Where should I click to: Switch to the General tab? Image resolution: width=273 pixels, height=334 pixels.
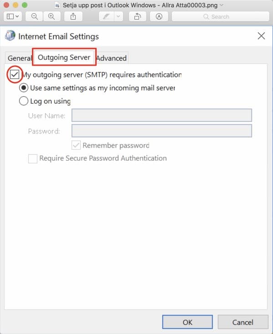pyautogui.click(x=19, y=58)
